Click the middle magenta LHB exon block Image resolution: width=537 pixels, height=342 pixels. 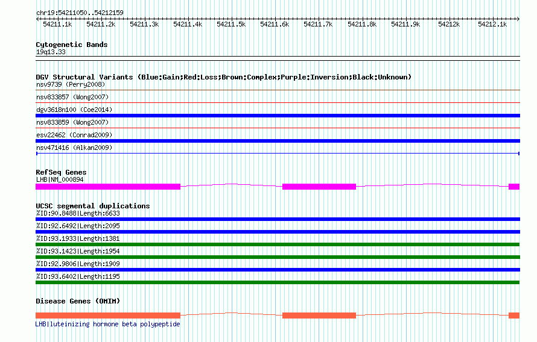click(319, 187)
